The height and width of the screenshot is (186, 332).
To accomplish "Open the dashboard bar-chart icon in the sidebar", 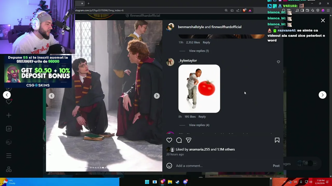I will (x=9, y=129).
